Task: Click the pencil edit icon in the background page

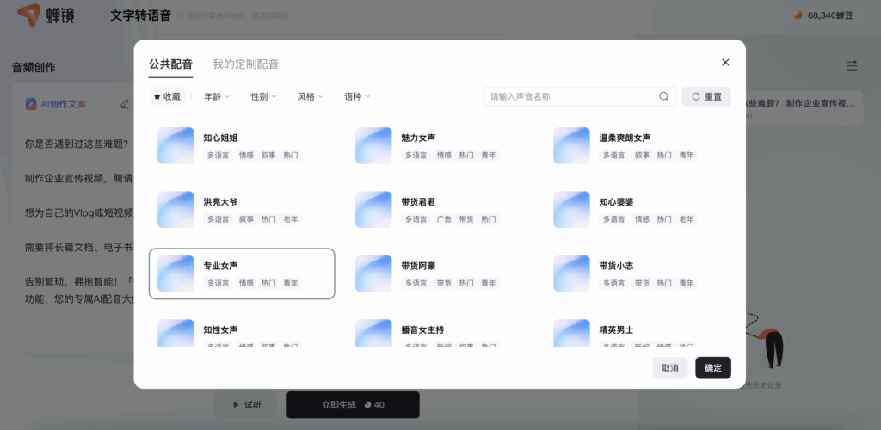Action: coord(125,104)
